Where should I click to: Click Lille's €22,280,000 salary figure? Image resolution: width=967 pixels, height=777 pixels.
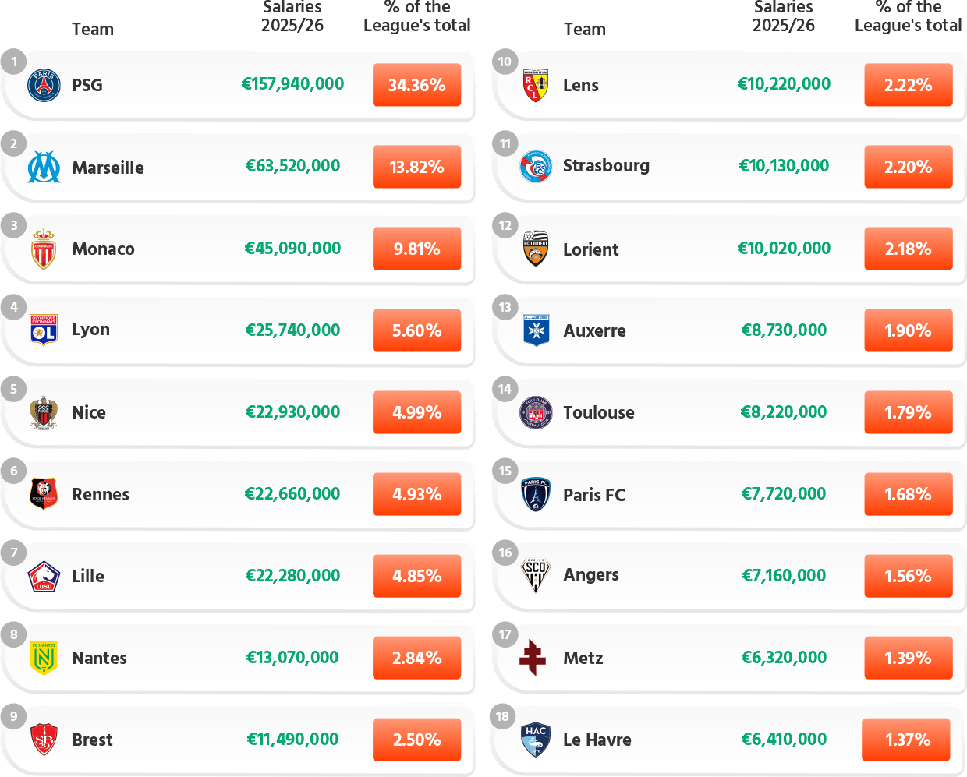tap(292, 576)
